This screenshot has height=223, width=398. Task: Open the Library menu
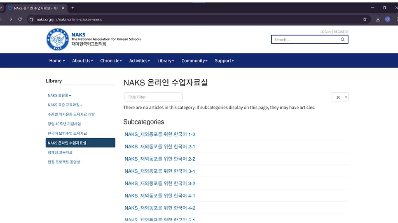point(166,61)
